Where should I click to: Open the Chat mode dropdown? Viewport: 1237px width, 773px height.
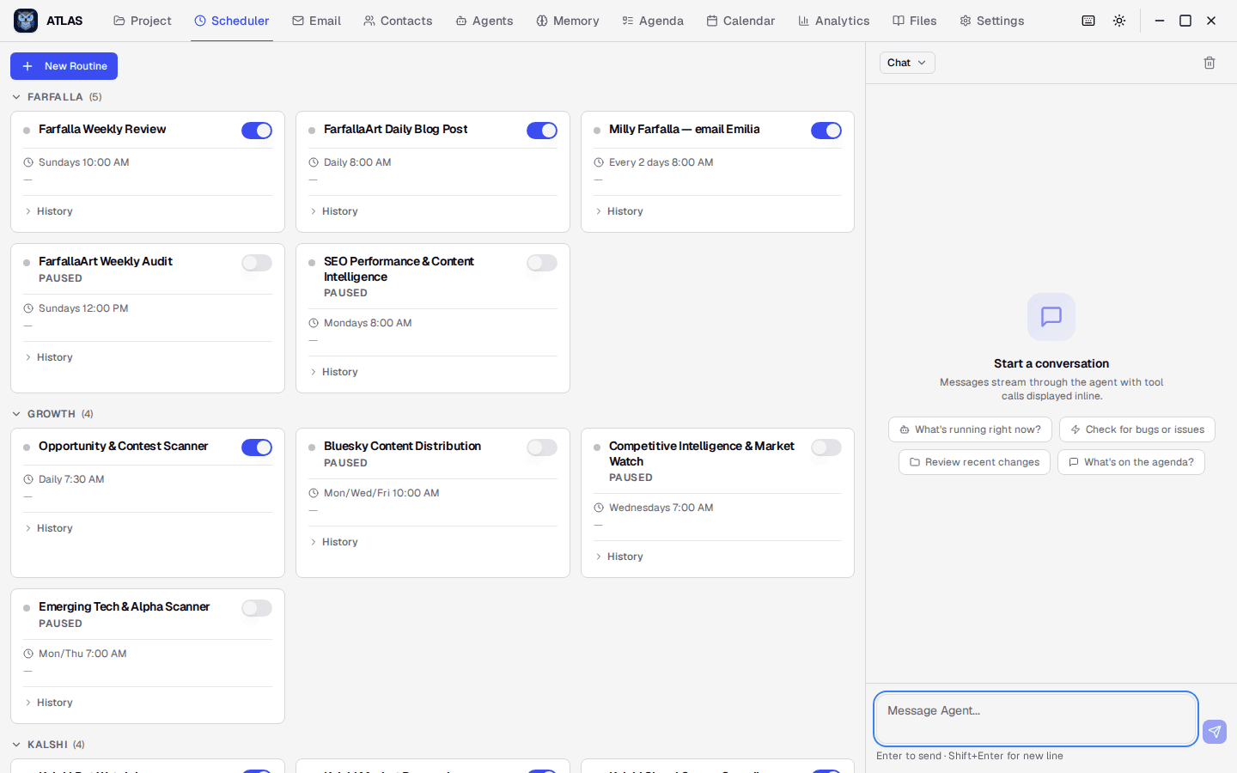(907, 63)
